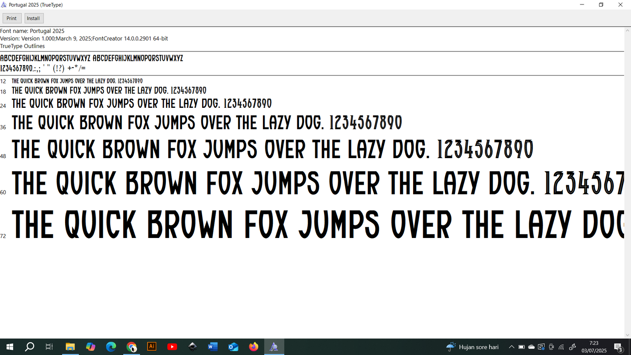
Task: Open the Hujan sore hari weather widget
Action: [472, 347]
